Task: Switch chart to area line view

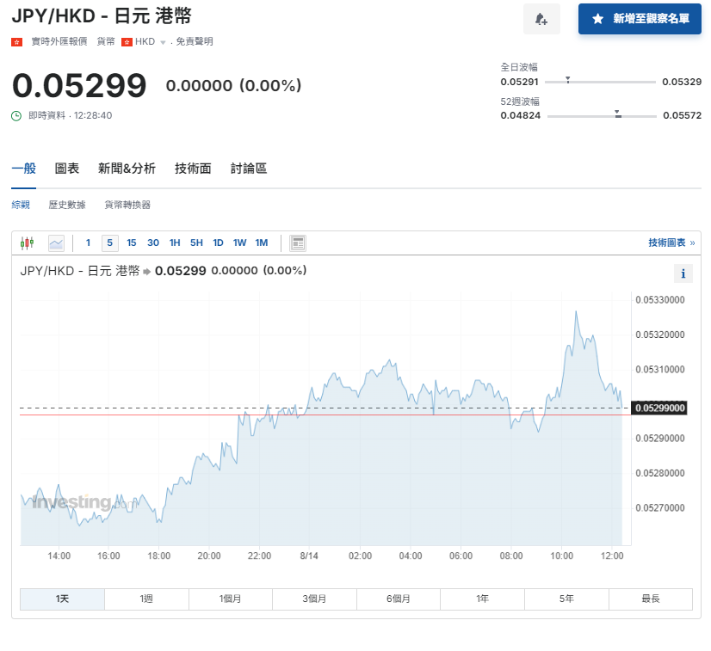Action: pyautogui.click(x=56, y=243)
